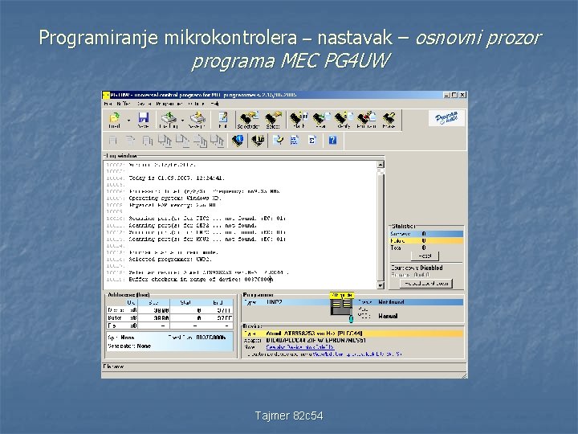Click the Filename status bar
578x434 pixels.
click(x=284, y=366)
